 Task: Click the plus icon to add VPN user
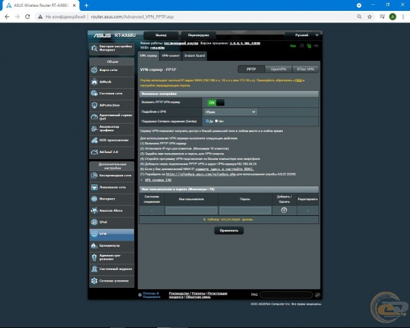(x=284, y=210)
